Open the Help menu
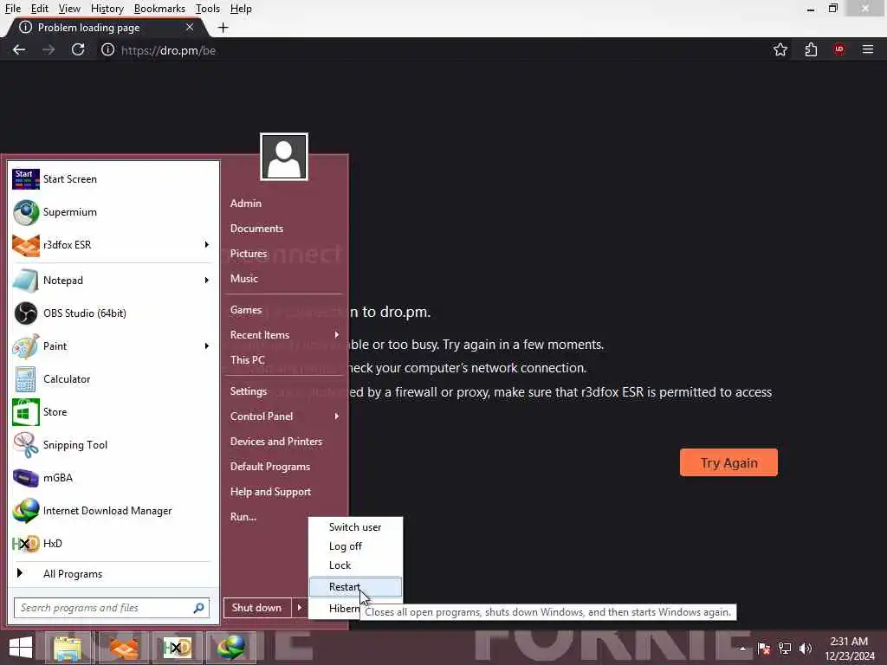Image resolution: width=887 pixels, height=665 pixels. coord(241,9)
